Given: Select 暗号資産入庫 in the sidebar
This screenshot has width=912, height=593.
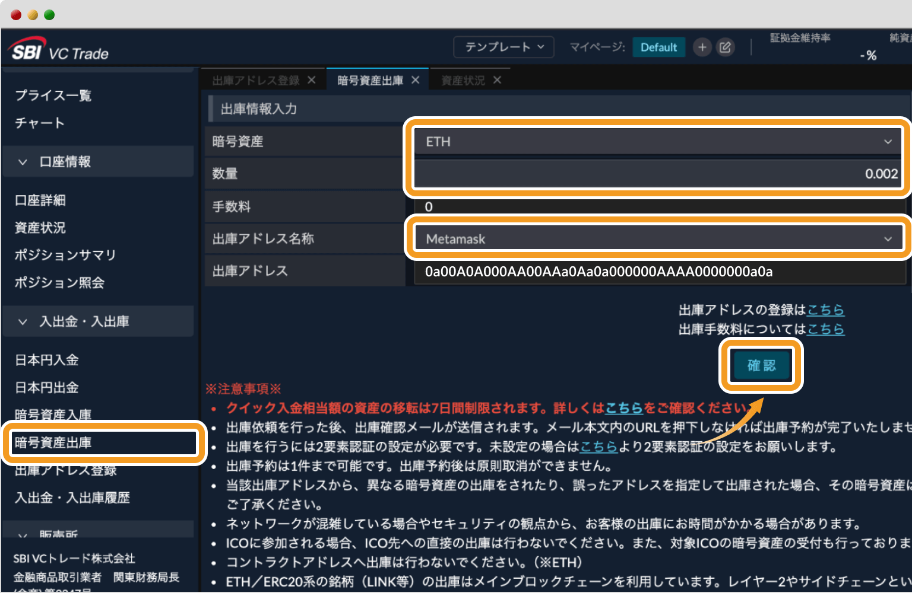Looking at the screenshot, I should pos(53,415).
